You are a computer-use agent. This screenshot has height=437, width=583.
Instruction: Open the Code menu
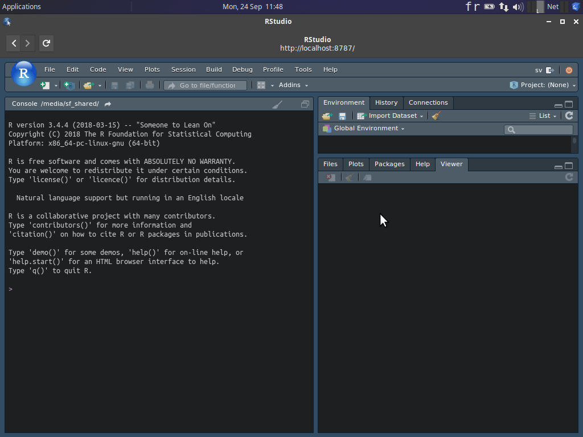coord(98,69)
